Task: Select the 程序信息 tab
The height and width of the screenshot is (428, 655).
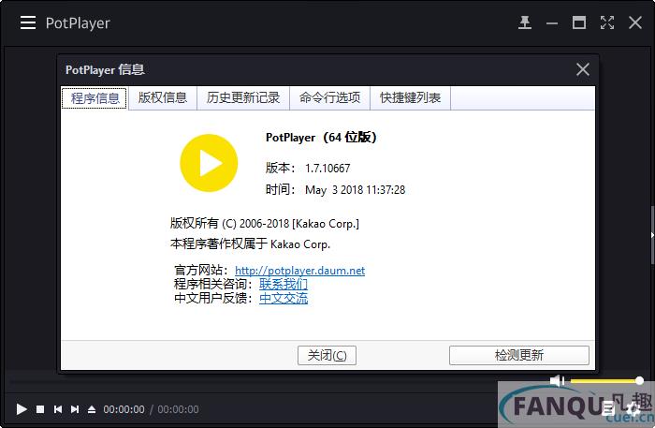Action: coord(95,98)
